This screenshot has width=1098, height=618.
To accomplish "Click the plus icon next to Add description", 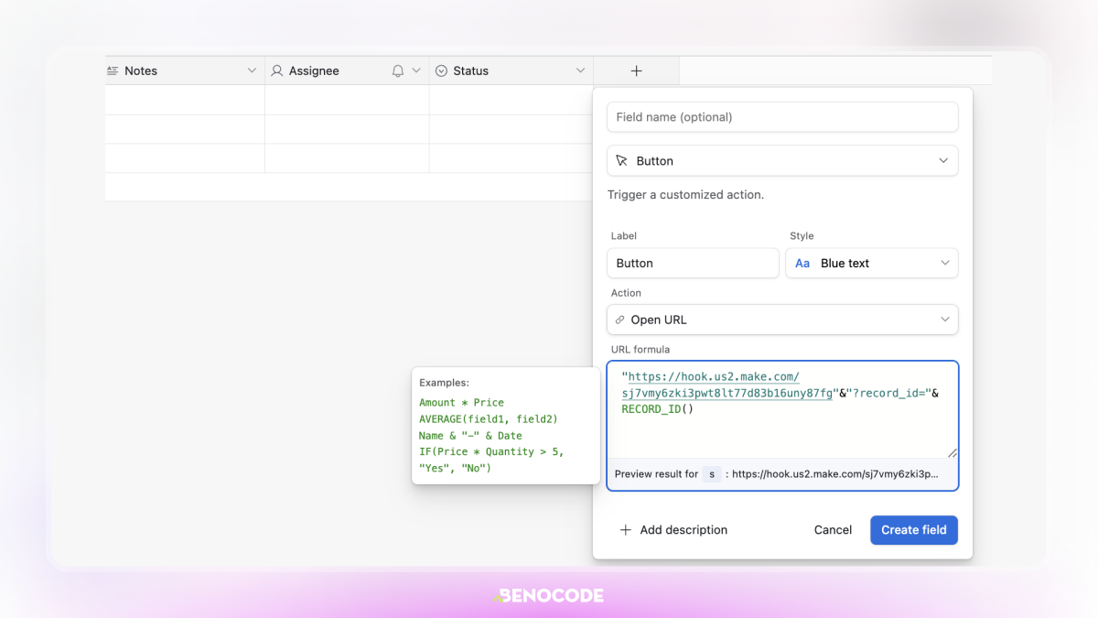I will point(626,529).
